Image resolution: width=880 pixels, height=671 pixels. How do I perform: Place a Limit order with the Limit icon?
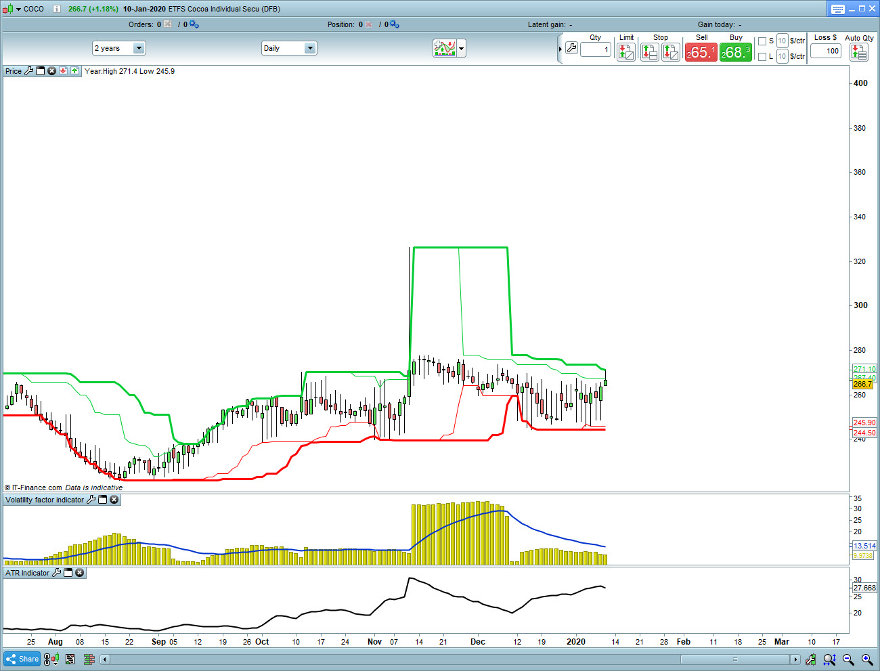pyautogui.click(x=626, y=52)
